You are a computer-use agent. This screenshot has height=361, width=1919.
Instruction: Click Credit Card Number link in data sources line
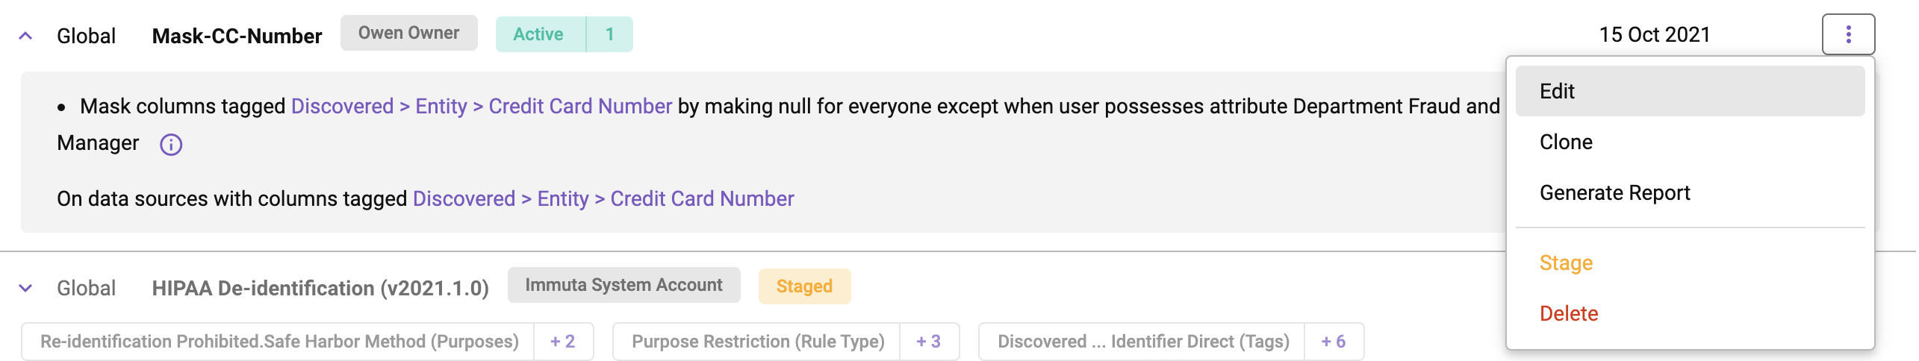tap(702, 198)
